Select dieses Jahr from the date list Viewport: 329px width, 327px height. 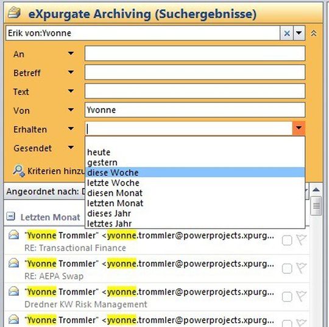[195, 214]
